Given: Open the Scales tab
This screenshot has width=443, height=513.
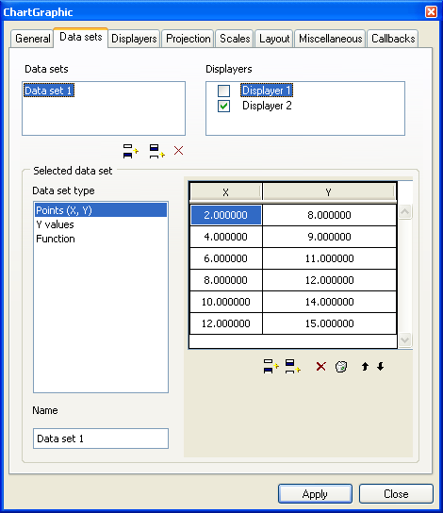Looking at the screenshot, I should pos(235,39).
